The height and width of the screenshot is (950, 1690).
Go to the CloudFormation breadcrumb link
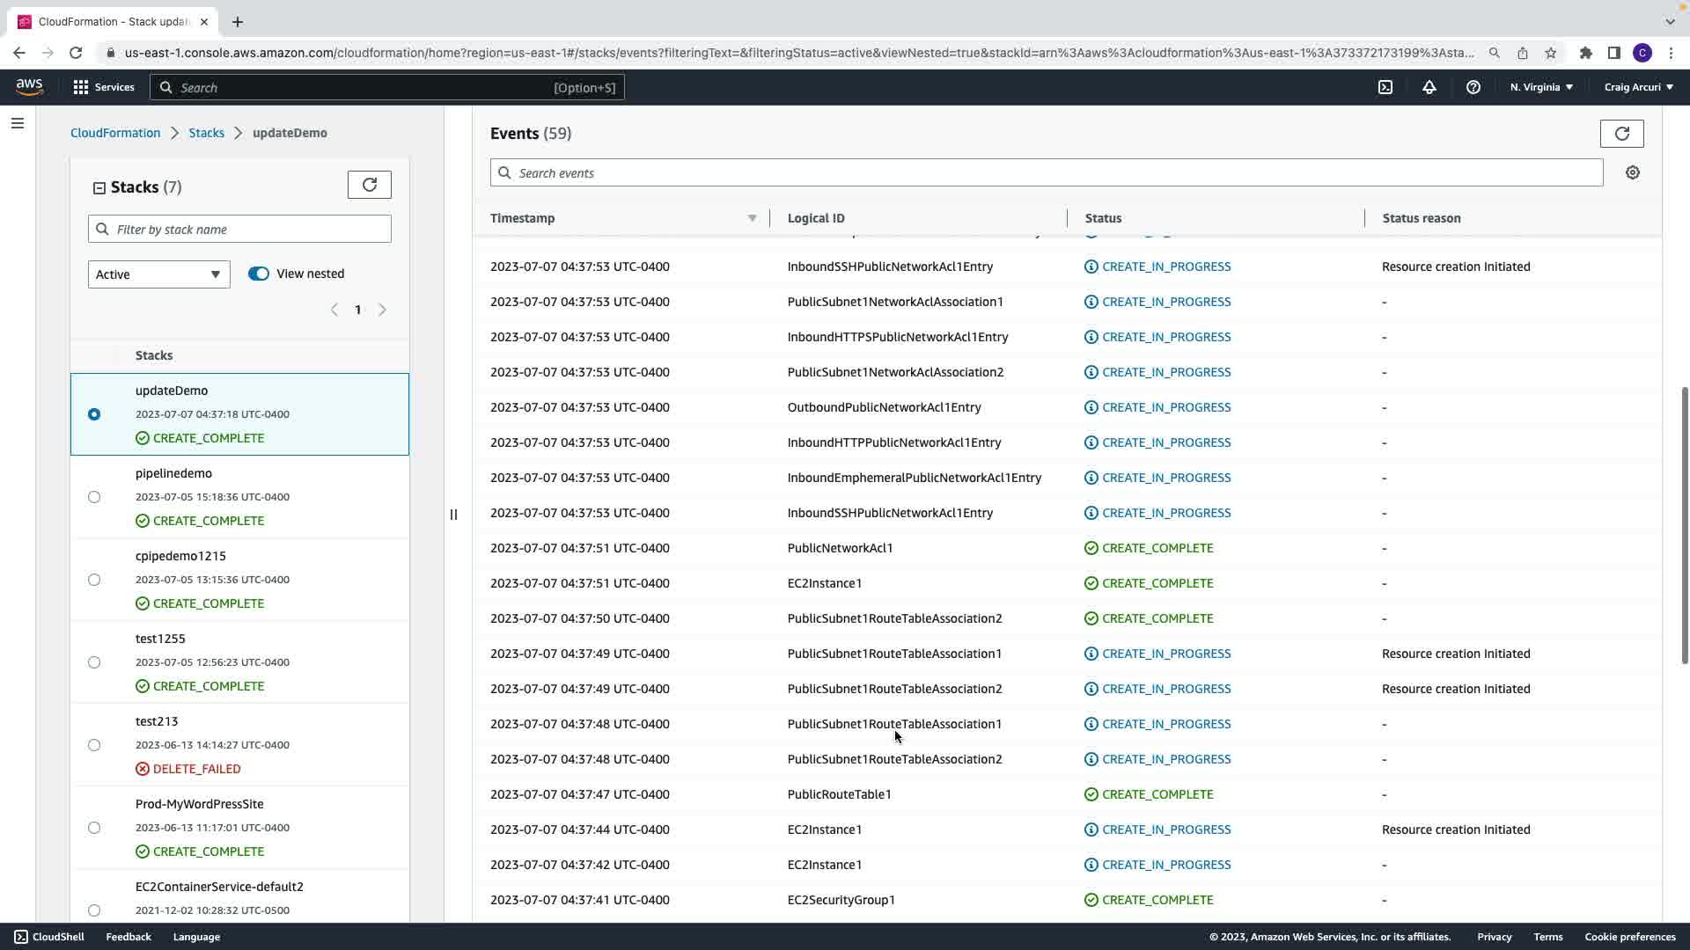(x=115, y=133)
